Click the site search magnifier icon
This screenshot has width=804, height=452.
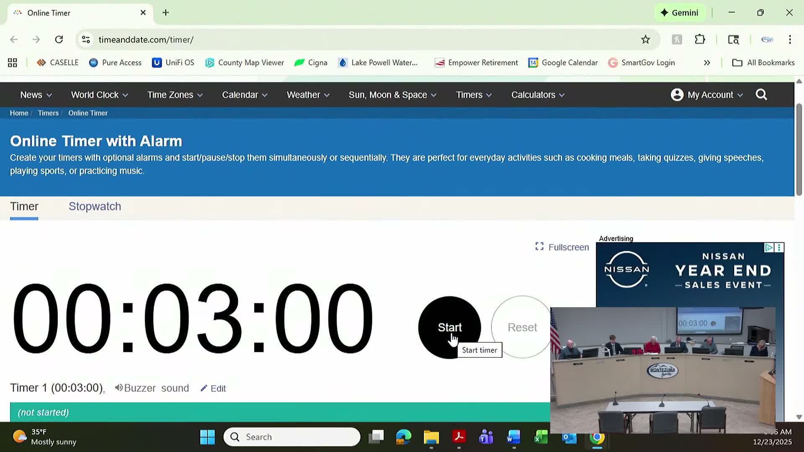tap(761, 95)
